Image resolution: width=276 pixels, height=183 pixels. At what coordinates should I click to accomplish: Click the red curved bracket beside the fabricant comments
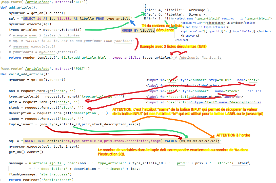(137, 43)
